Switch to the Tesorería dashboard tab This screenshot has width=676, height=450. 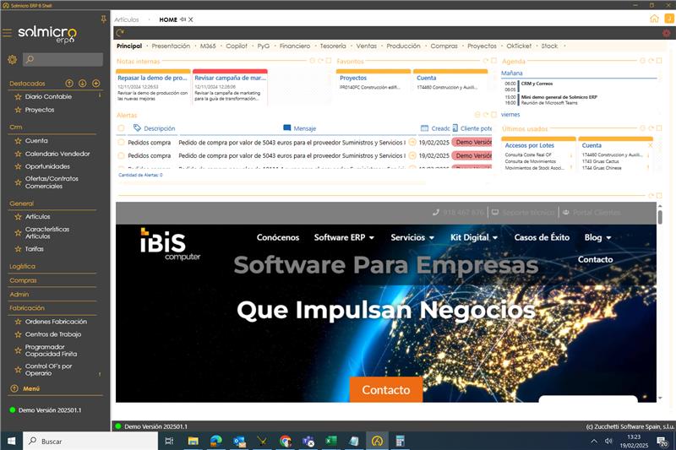pyautogui.click(x=333, y=46)
